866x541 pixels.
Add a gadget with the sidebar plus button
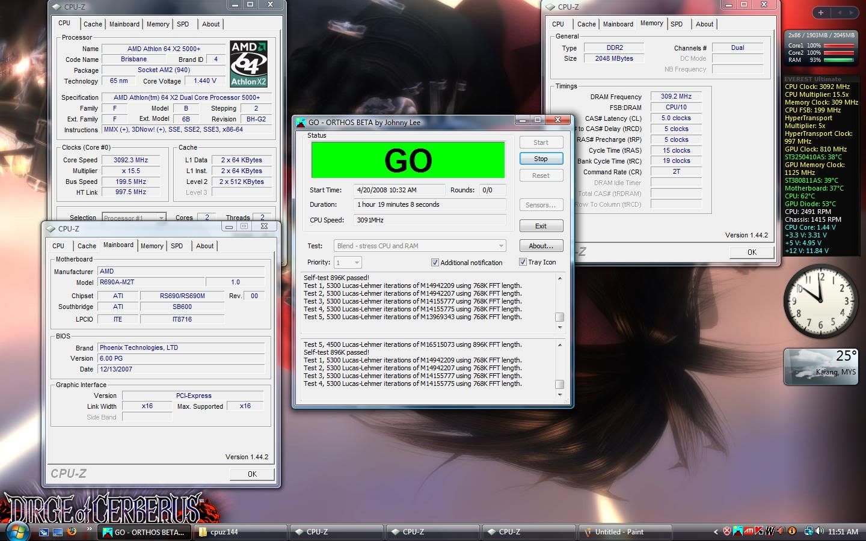(821, 12)
